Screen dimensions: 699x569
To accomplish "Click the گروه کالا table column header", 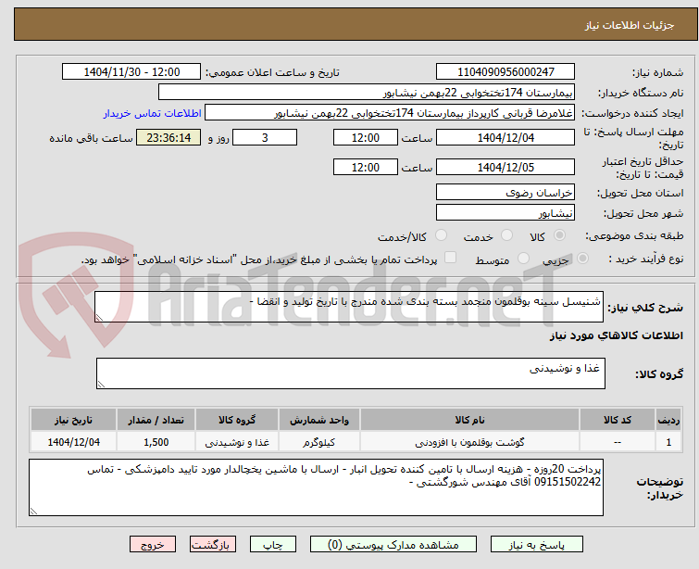I will [237, 420].
